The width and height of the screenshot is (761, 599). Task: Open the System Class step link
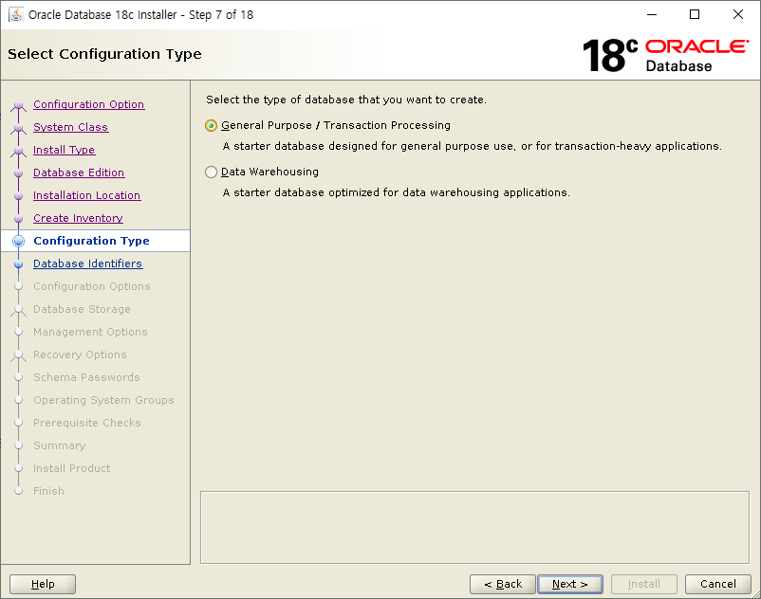[70, 127]
